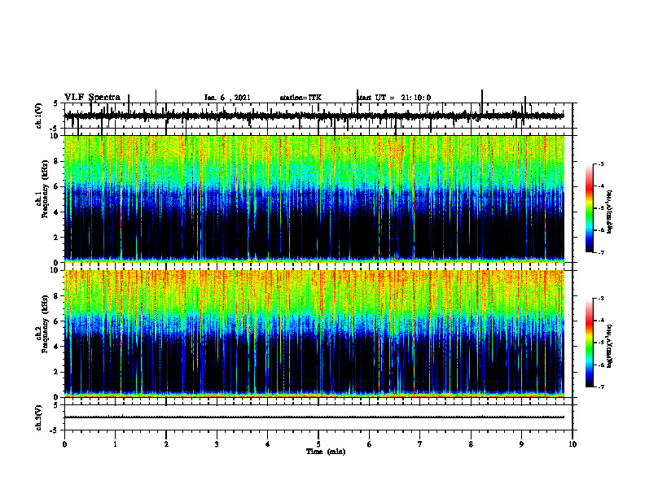The width and height of the screenshot is (645, 498).
Task: Click the "VLF Spectra" title text
Action: point(92,98)
